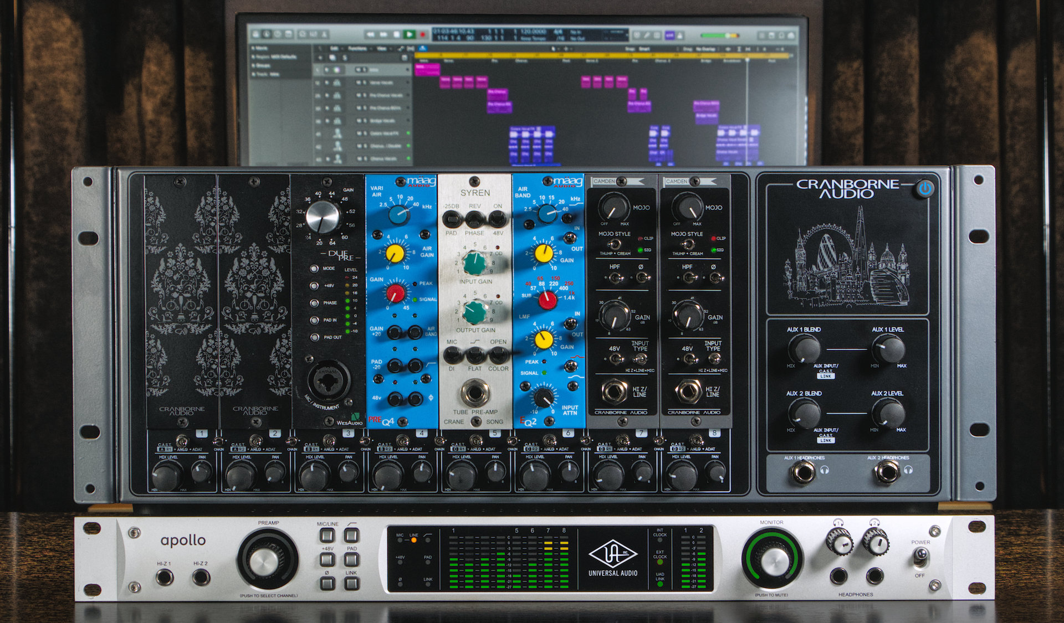
Task: Open the Editors scissors icon in control bar
Action: 324,34
